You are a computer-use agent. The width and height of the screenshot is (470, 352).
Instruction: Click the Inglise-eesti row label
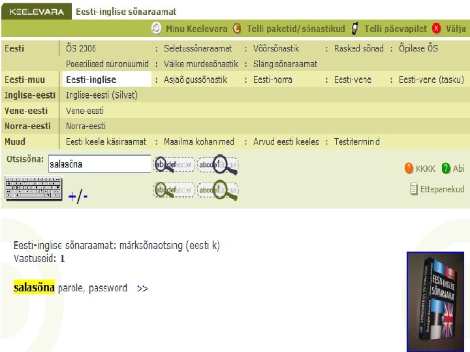click(x=30, y=95)
